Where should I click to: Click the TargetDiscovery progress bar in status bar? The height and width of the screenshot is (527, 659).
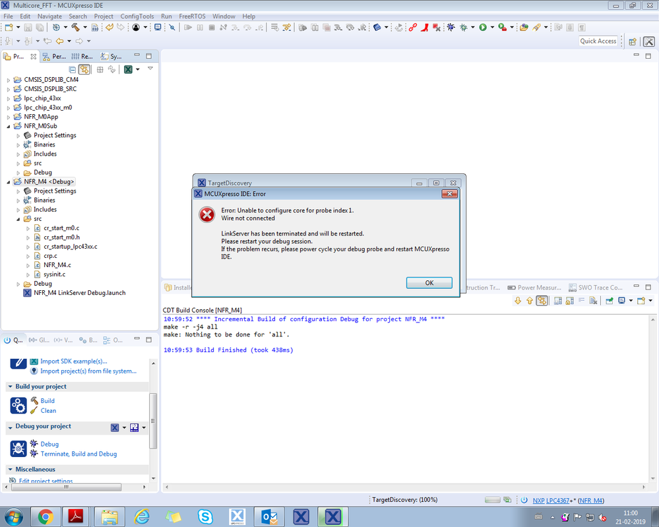click(x=492, y=500)
